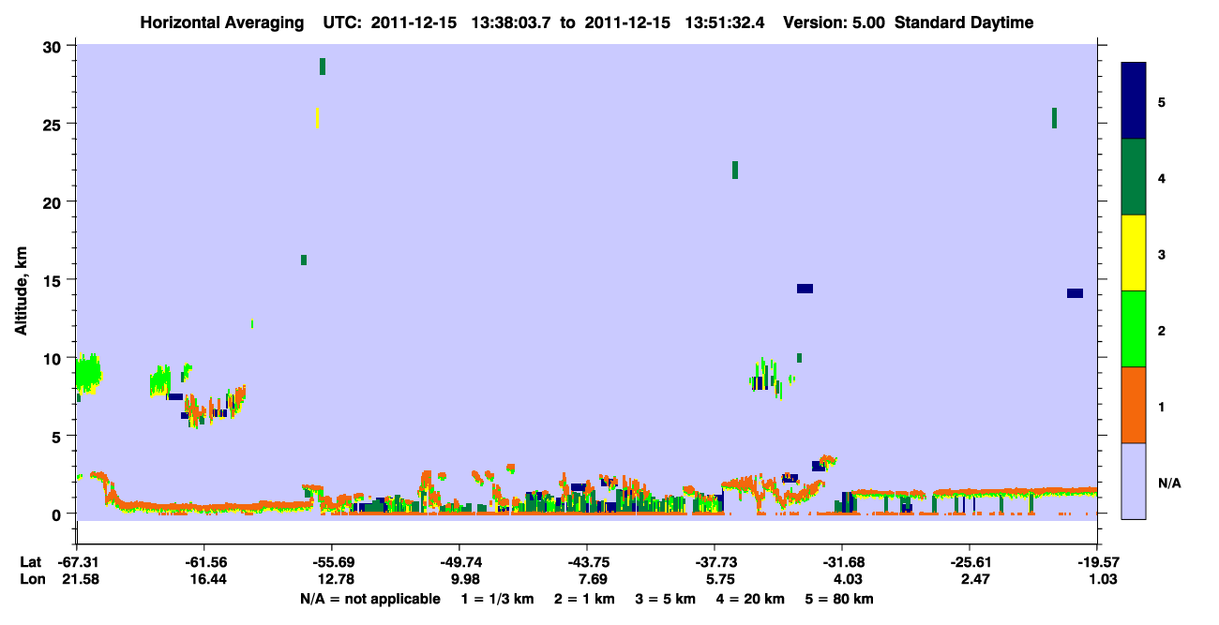
Task: Click the 'Lon' row label
Action: tap(31, 579)
